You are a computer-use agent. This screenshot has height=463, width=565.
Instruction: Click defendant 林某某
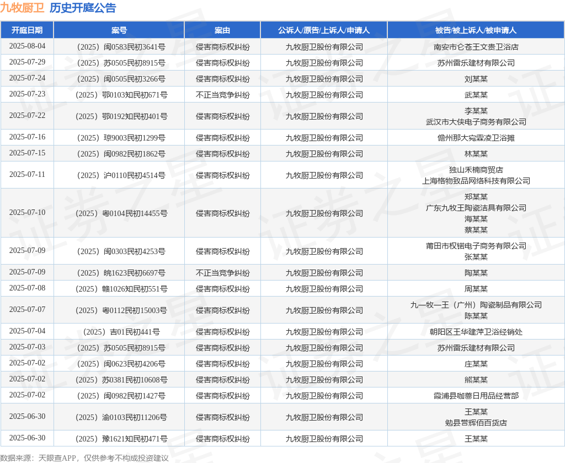[x=476, y=154]
